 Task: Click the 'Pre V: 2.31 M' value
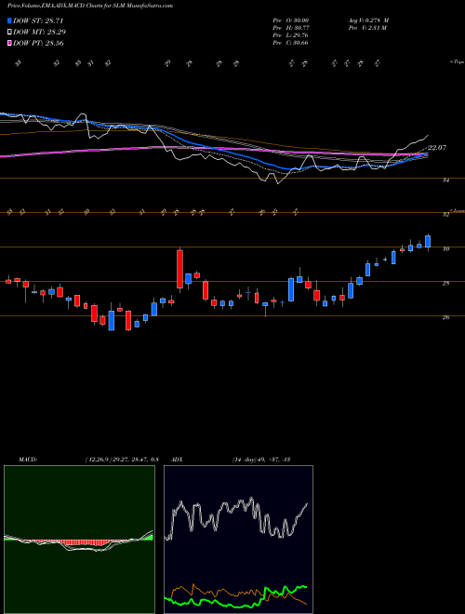click(x=367, y=28)
